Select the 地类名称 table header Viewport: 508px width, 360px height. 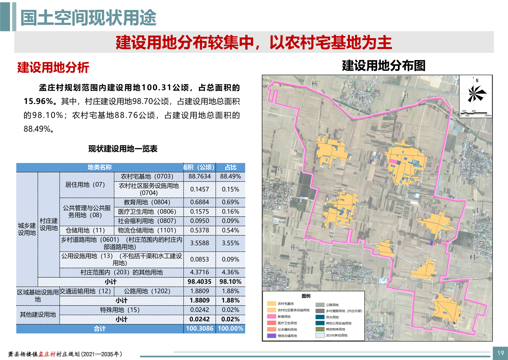pos(100,167)
